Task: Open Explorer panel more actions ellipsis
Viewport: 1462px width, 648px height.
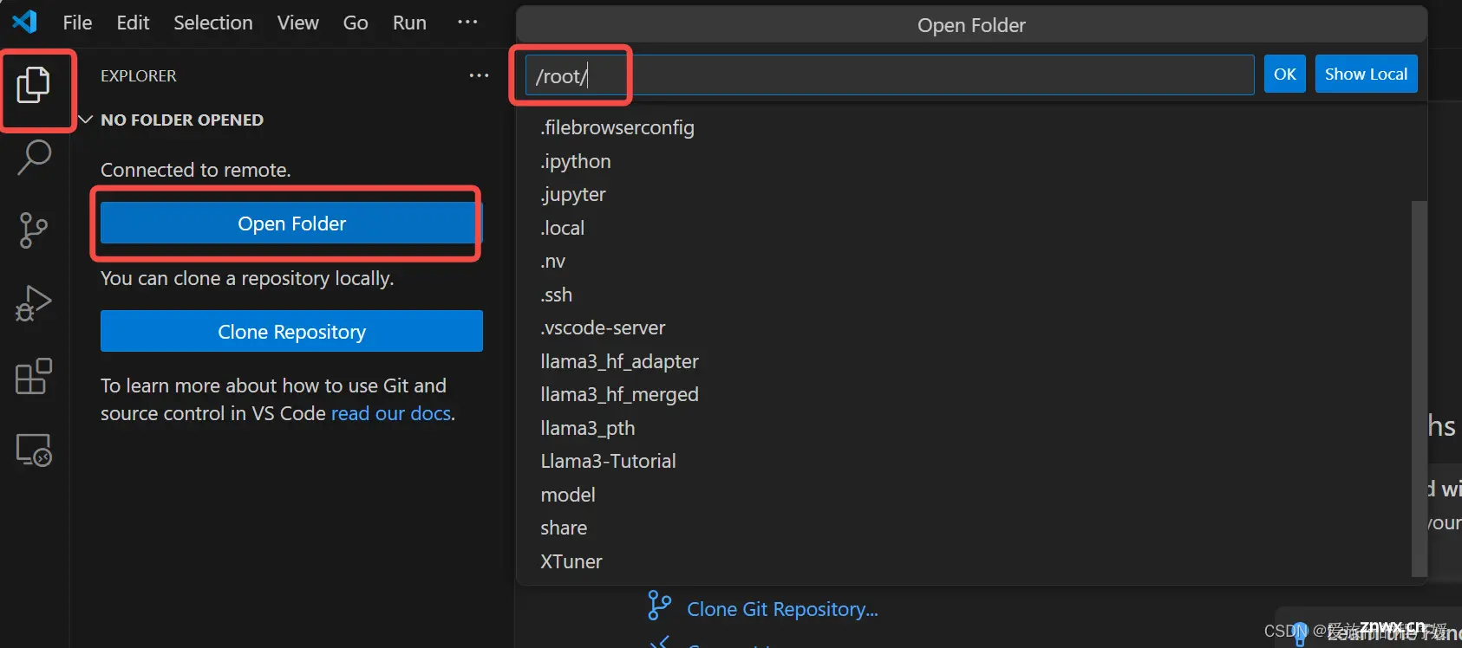Action: (x=479, y=75)
